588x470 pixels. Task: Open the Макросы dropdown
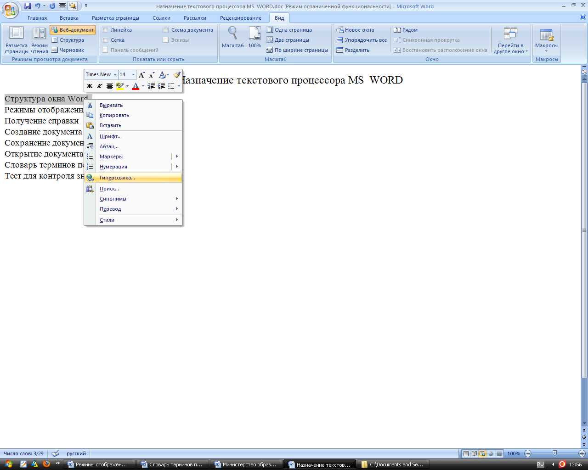(546, 41)
